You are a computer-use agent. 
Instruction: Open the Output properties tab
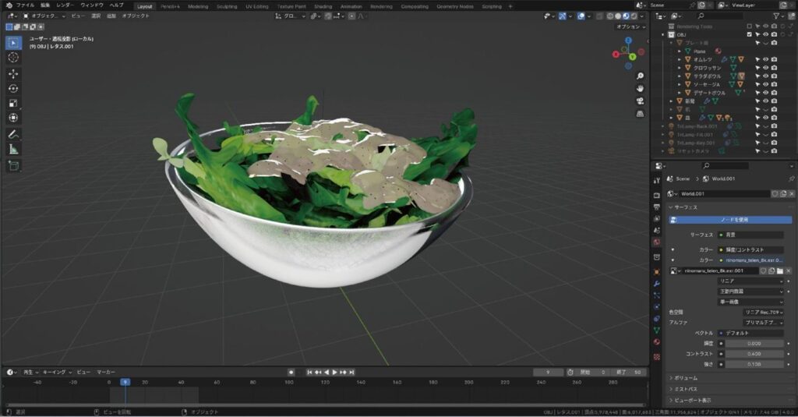(x=656, y=207)
